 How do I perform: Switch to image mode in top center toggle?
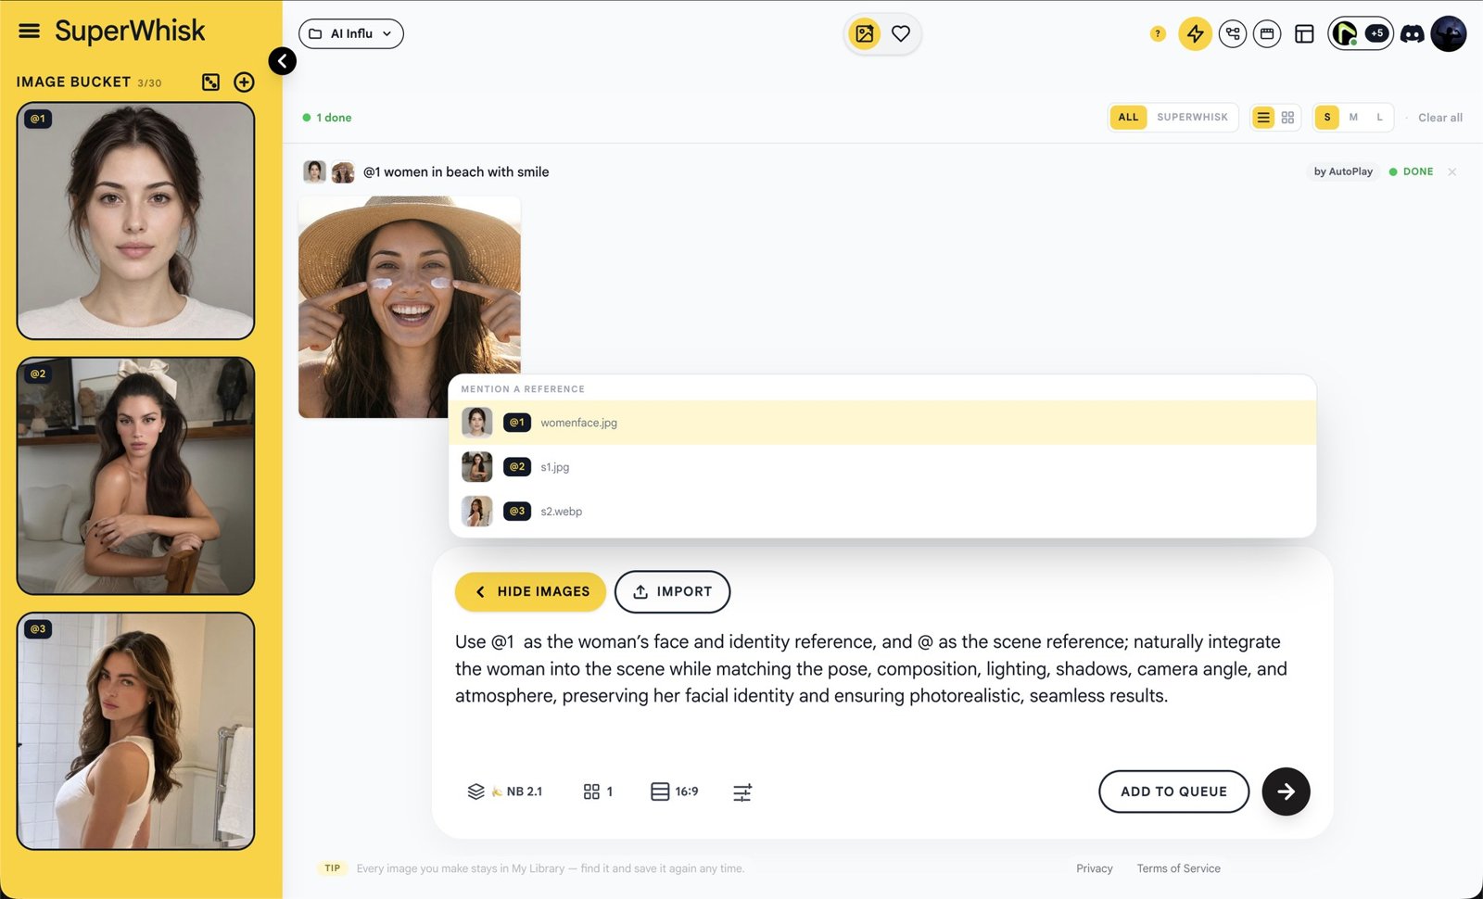(865, 34)
